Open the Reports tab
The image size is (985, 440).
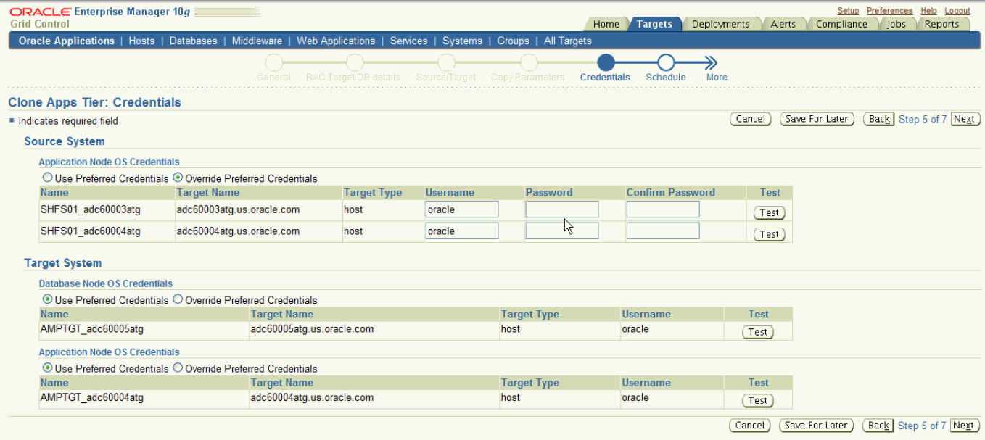pos(941,24)
